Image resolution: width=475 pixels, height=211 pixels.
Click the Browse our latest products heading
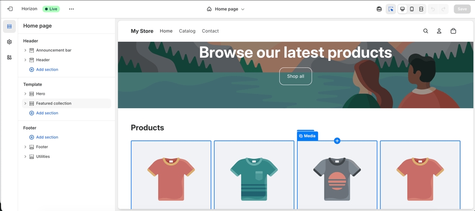(295, 53)
